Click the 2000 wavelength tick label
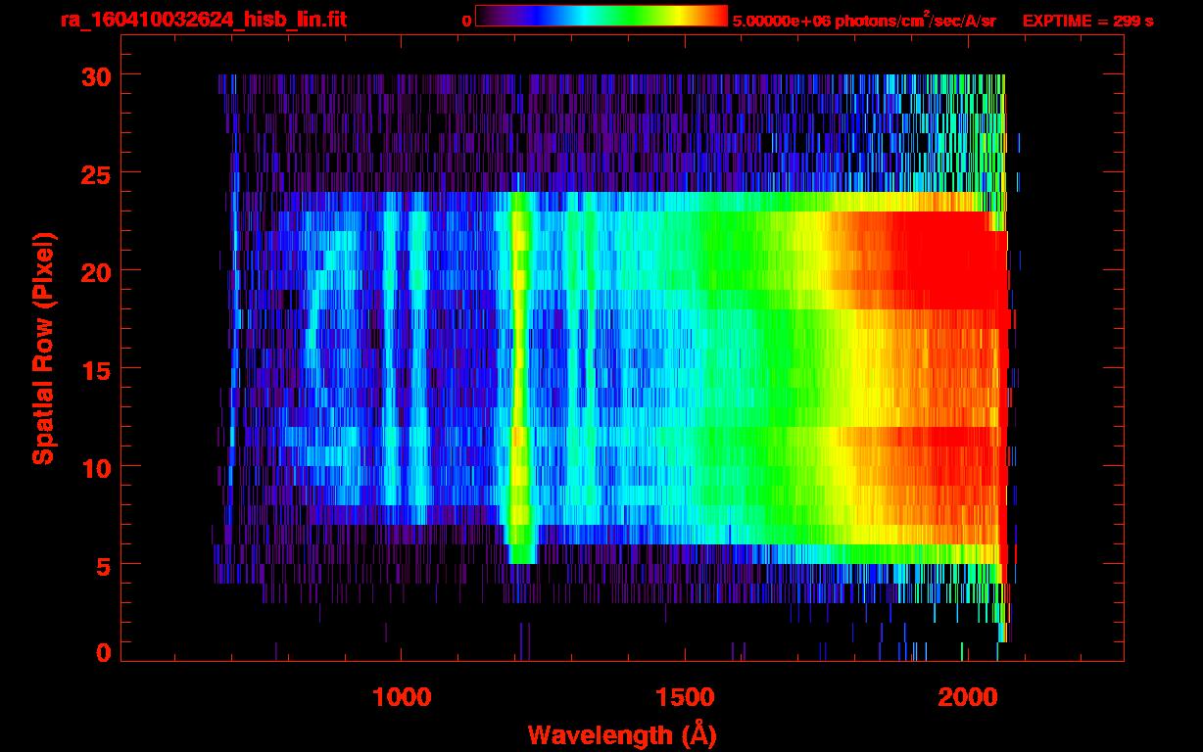The image size is (1203, 752). [x=966, y=697]
